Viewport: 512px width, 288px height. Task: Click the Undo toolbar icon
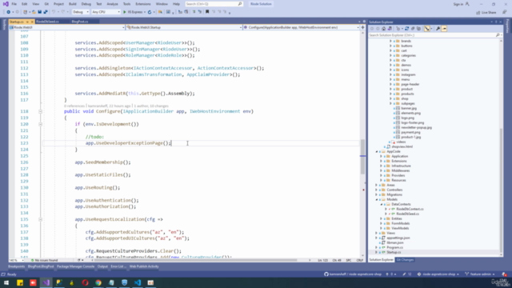54,12
